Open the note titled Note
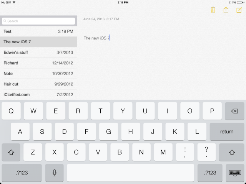 [x=38, y=74]
